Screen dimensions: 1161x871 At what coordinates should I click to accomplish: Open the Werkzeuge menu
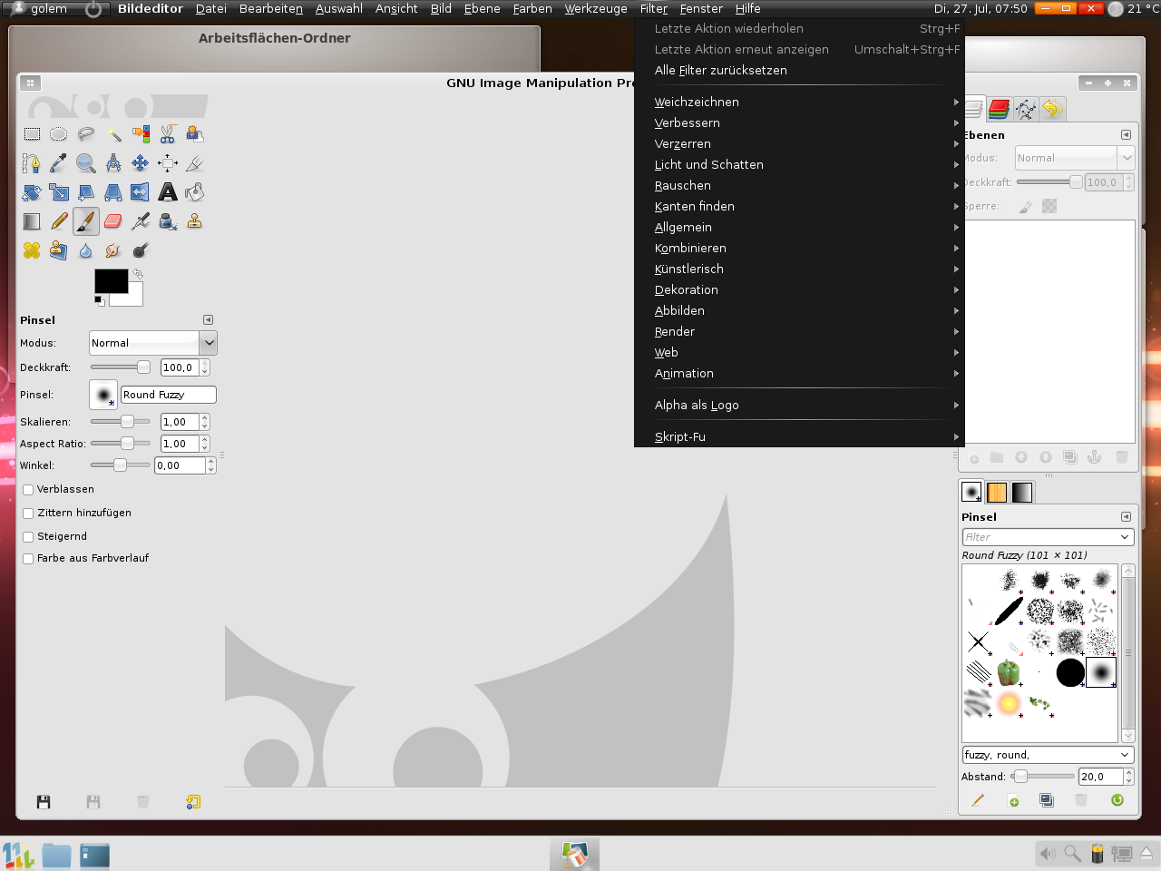[x=595, y=9]
